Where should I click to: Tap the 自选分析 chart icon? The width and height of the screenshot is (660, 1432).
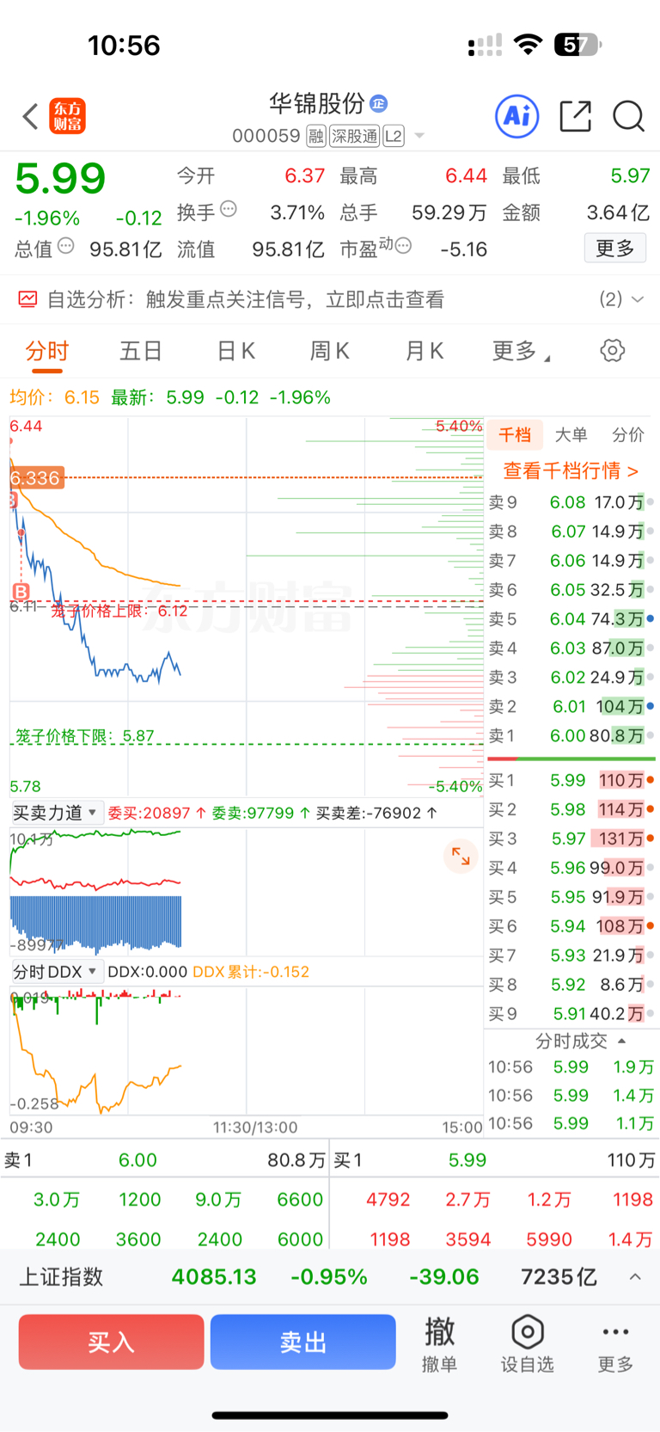pyautogui.click(x=27, y=299)
